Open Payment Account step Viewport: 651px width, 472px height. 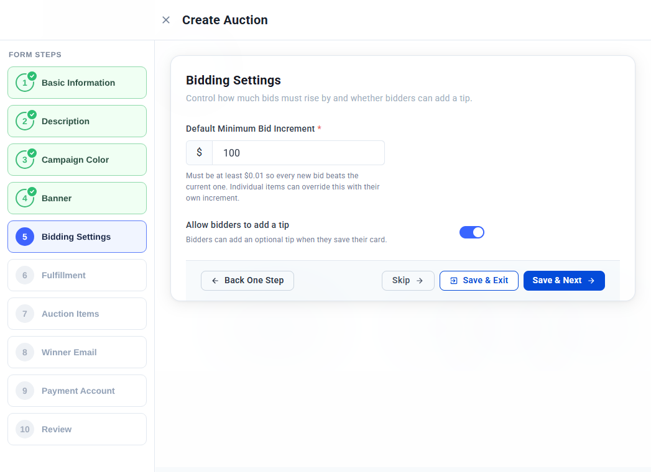point(77,391)
